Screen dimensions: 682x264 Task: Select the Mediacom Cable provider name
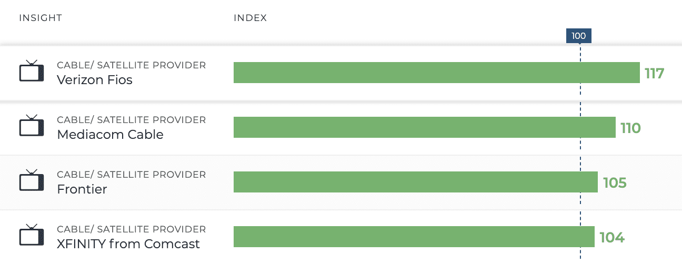click(x=110, y=135)
